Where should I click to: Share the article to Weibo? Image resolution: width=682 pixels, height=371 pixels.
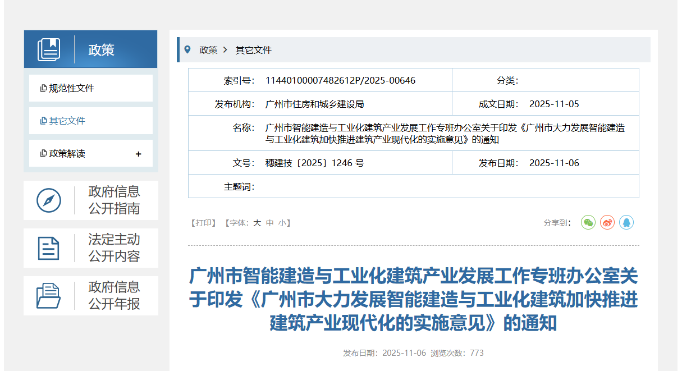click(x=607, y=222)
